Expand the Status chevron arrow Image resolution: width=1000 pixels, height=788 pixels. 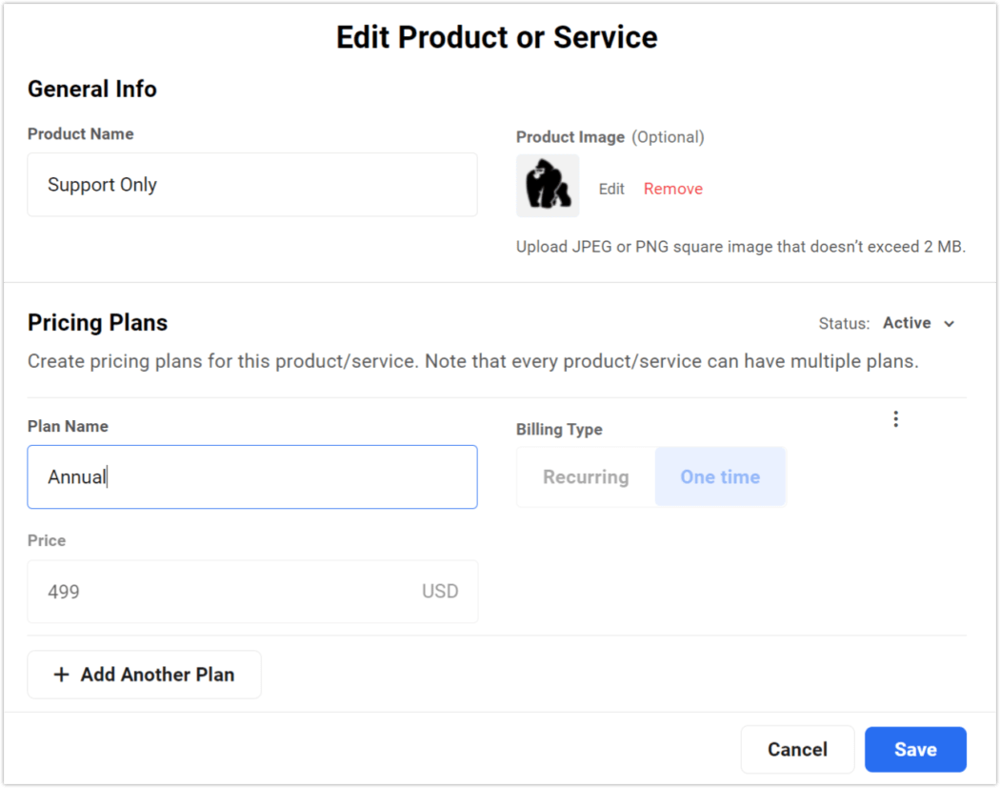click(x=949, y=323)
